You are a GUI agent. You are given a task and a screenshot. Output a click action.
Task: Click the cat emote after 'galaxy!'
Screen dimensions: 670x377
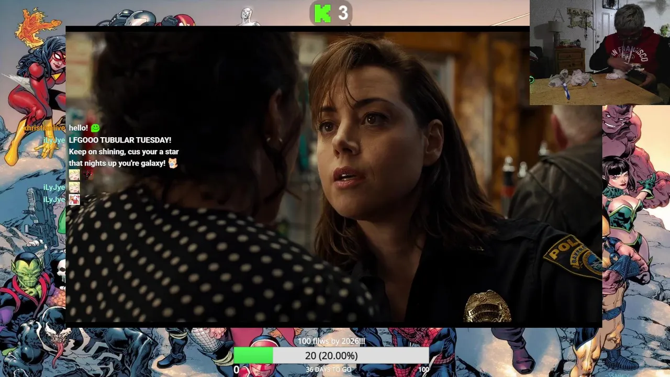point(172,163)
